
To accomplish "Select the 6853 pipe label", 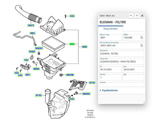I will pos(33,33).
